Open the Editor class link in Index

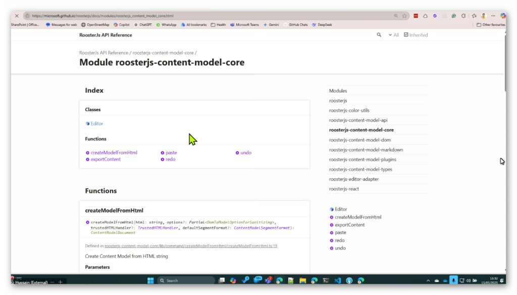(96, 124)
